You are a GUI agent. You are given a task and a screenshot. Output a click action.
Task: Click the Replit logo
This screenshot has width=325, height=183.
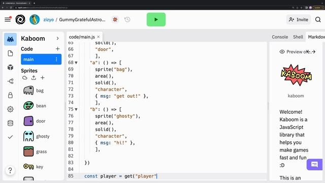point(20,19)
